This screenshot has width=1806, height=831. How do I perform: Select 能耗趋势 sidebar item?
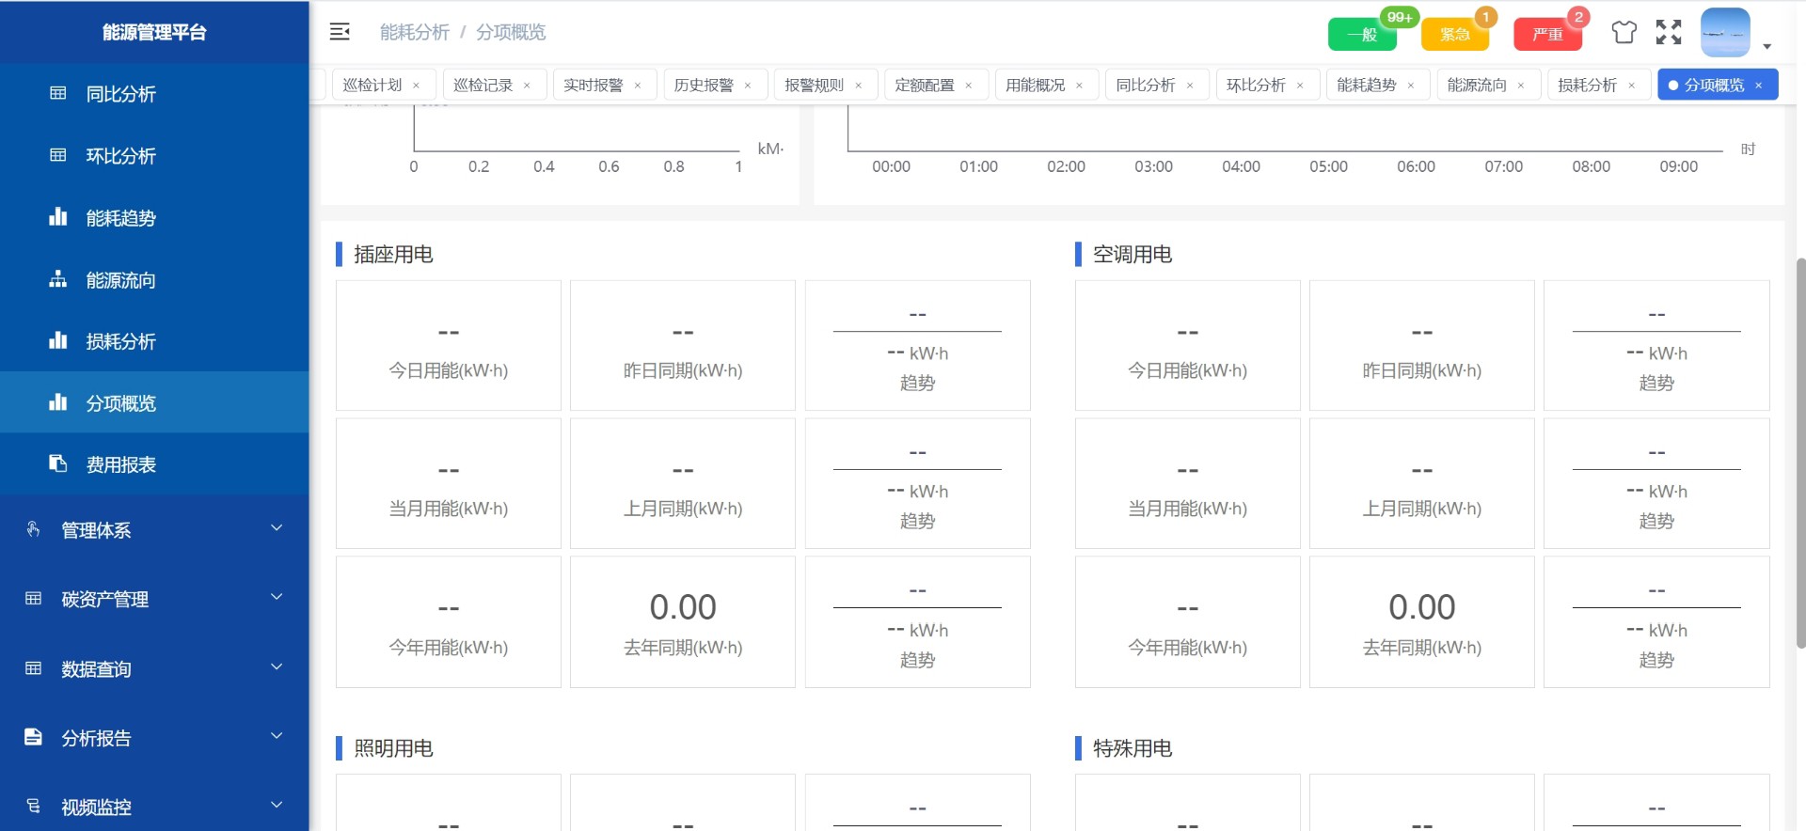(120, 218)
